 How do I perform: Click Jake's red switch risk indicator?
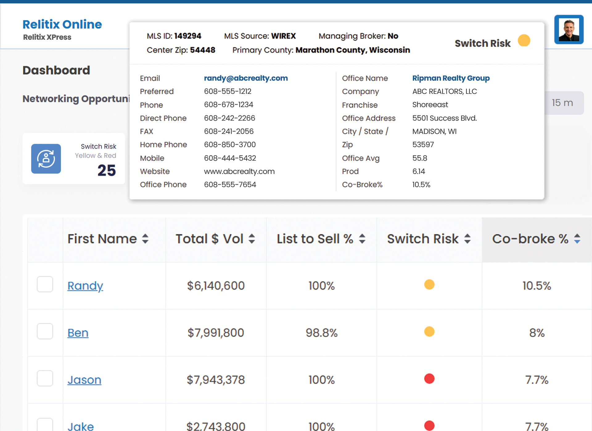429,425
